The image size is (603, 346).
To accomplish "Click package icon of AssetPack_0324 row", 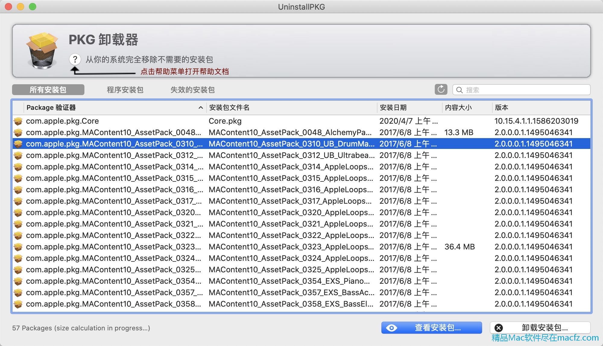I will (x=18, y=258).
